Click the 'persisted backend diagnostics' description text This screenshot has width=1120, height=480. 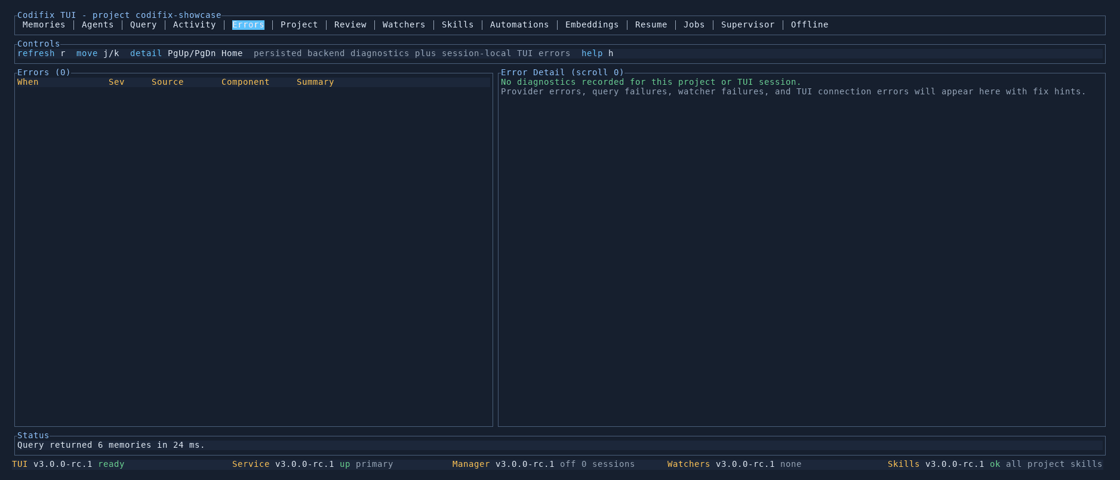tap(412, 53)
